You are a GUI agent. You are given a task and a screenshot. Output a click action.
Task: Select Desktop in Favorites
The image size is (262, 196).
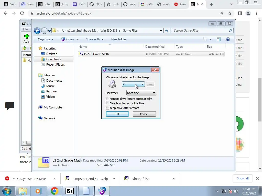52,54
